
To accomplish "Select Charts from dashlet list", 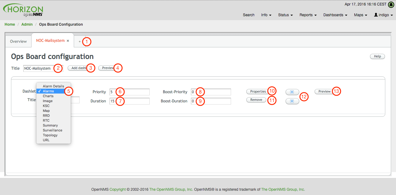I will 48,96.
